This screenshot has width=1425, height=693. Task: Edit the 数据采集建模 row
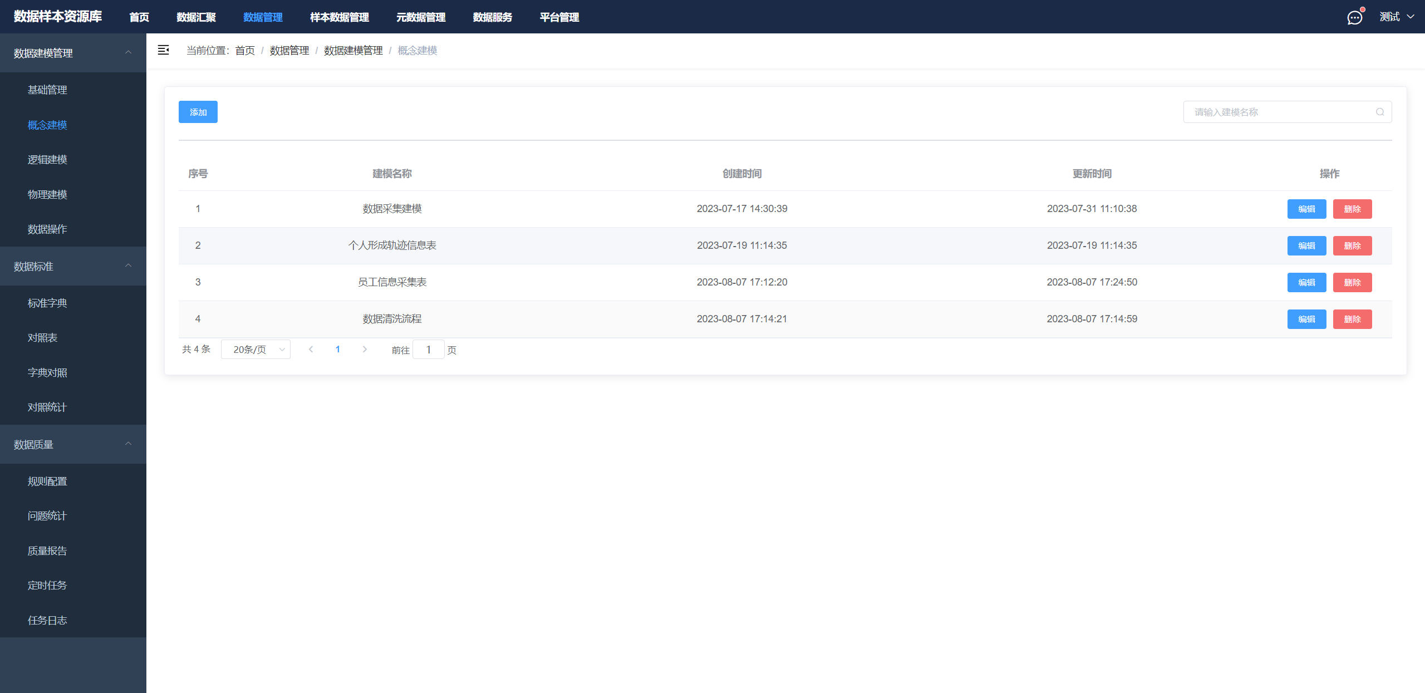click(x=1306, y=209)
